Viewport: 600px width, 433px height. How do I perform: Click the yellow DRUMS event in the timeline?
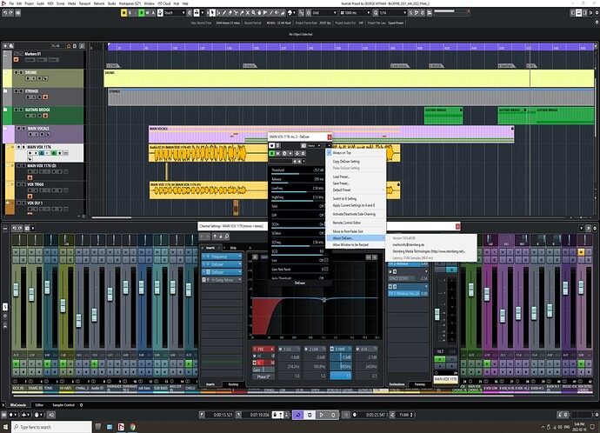(349, 78)
